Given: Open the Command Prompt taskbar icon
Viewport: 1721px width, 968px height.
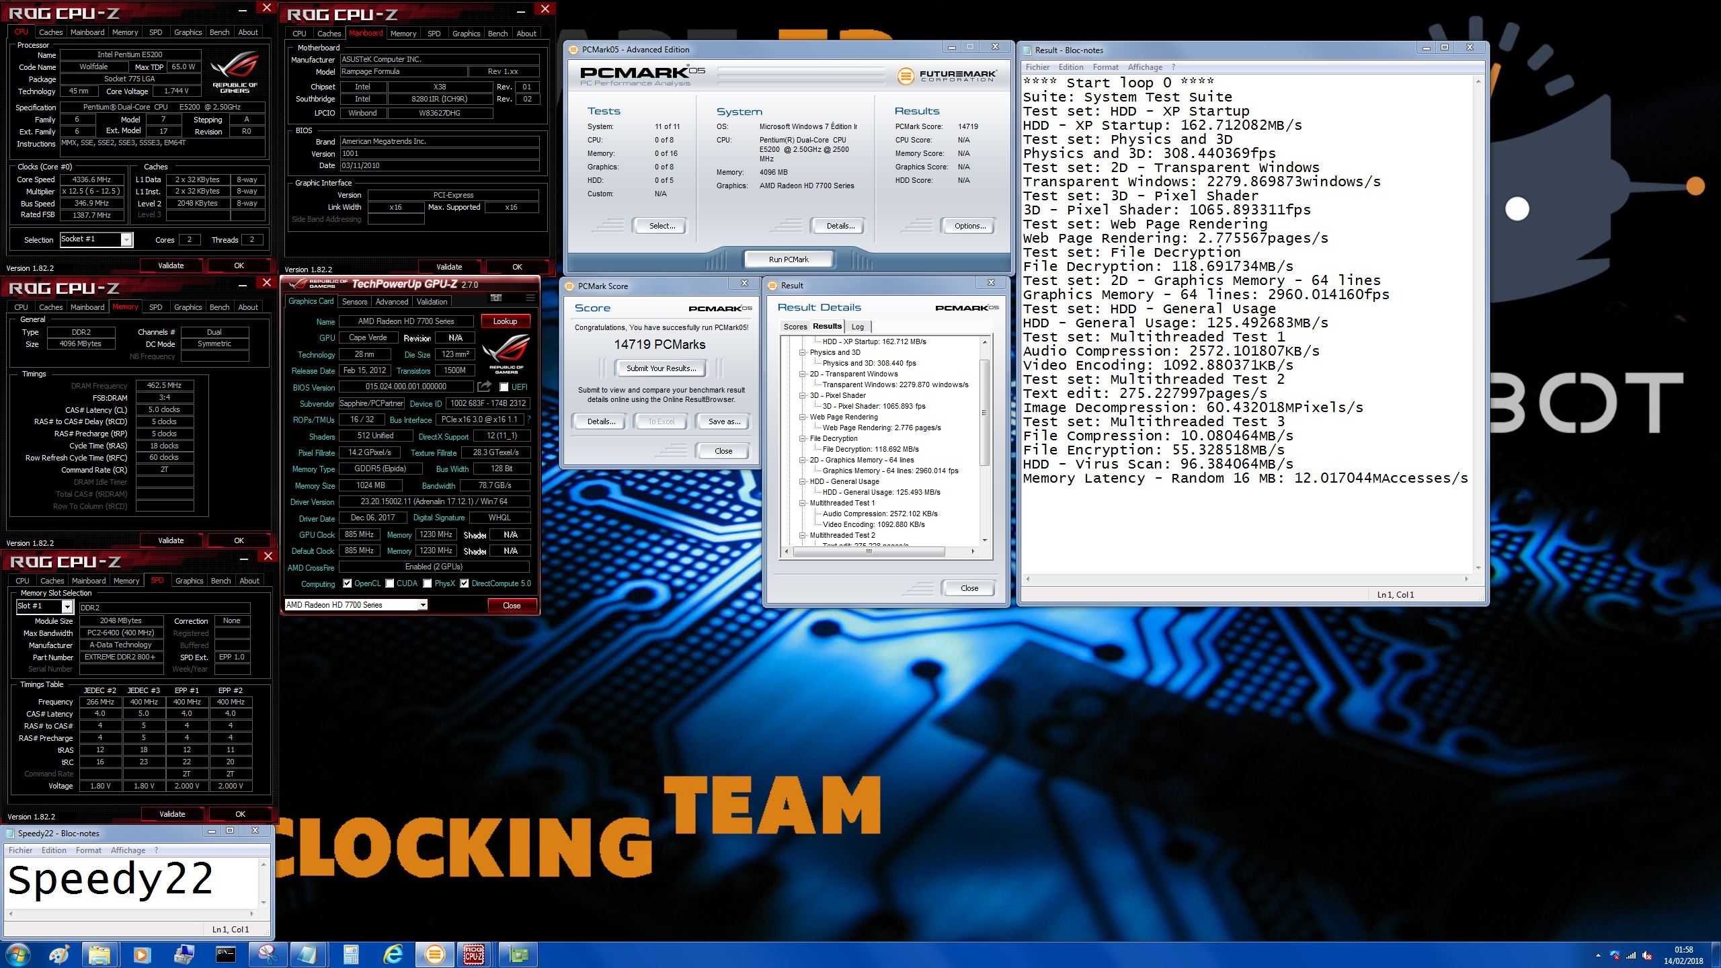Looking at the screenshot, I should tap(225, 954).
